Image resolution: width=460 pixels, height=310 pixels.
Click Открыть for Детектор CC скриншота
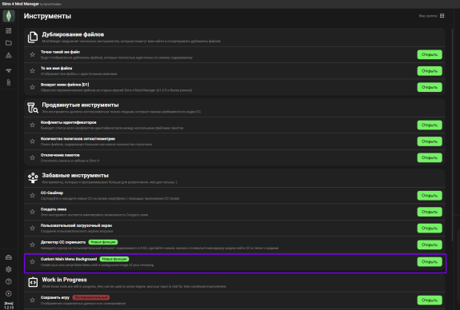coord(430,244)
